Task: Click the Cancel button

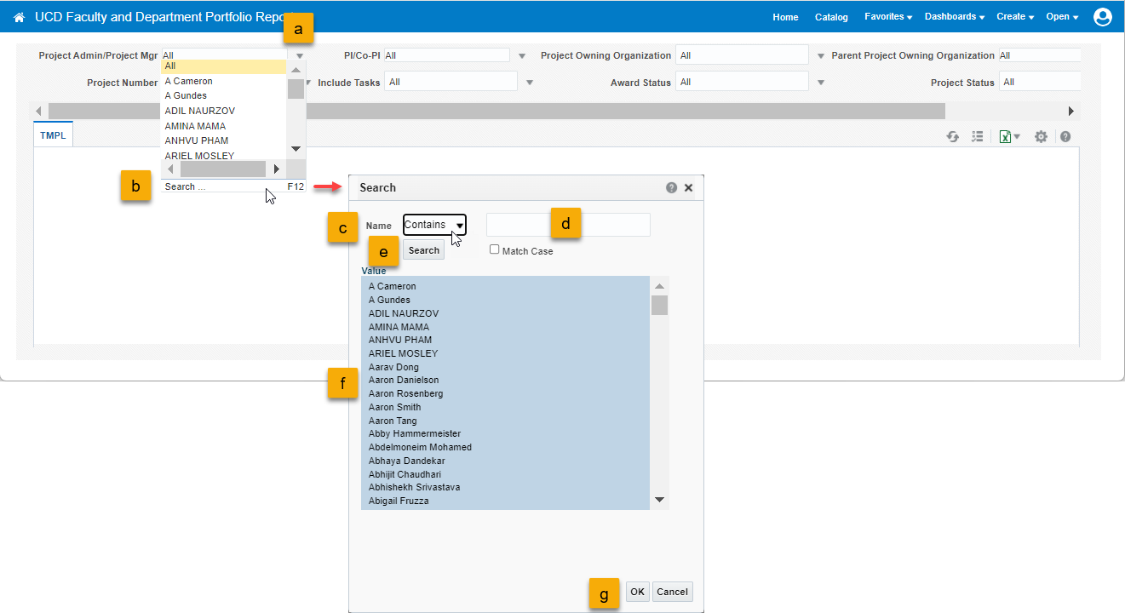Action: coord(672,592)
